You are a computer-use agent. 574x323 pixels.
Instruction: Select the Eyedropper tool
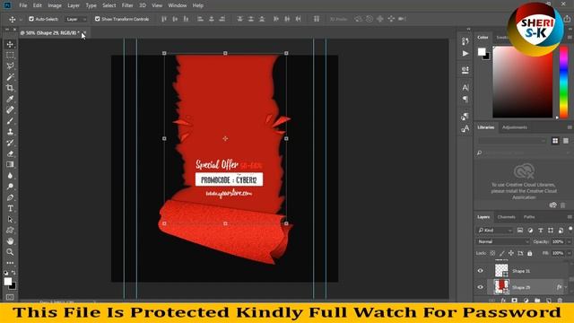tap(10, 99)
